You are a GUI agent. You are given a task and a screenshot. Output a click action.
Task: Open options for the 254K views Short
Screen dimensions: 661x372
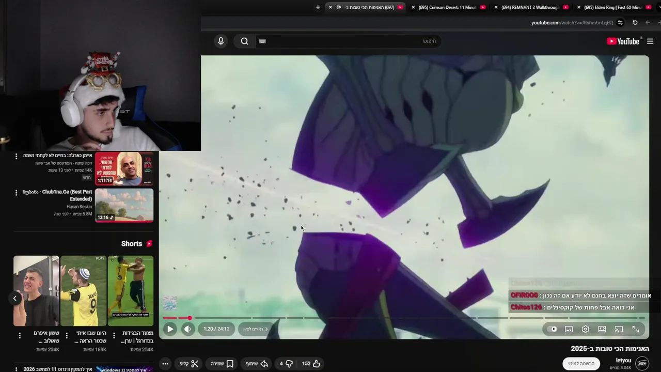click(x=114, y=336)
